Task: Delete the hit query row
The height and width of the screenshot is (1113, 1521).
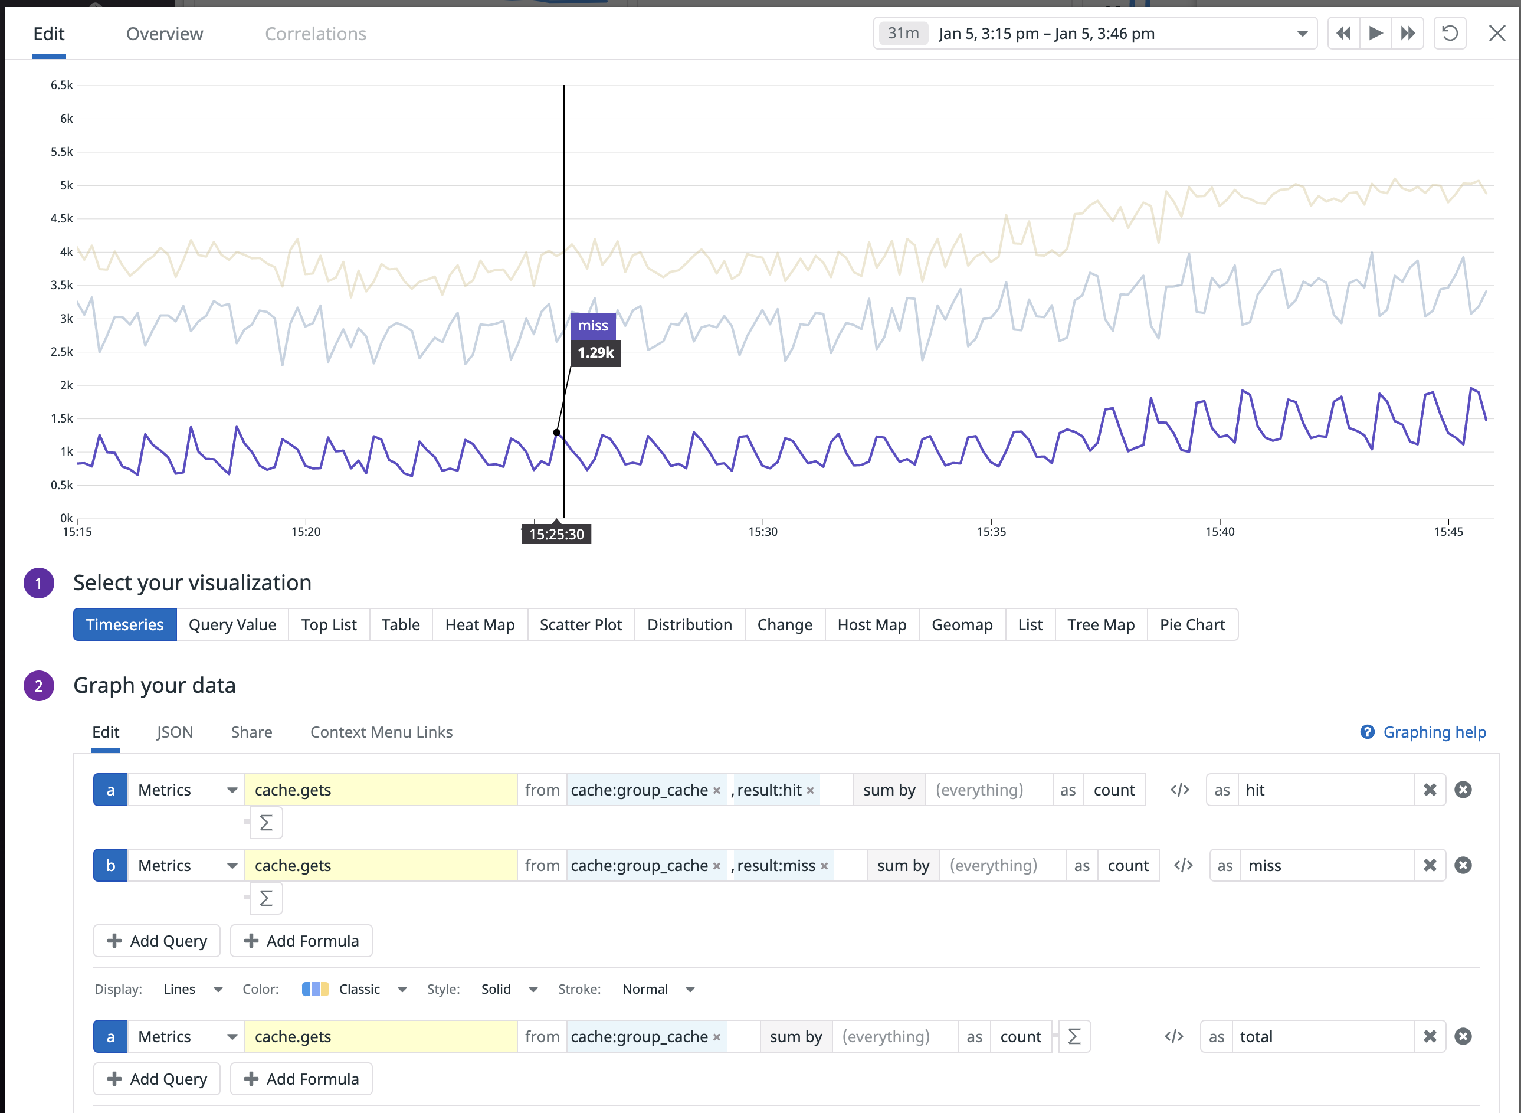Action: pyautogui.click(x=1463, y=790)
